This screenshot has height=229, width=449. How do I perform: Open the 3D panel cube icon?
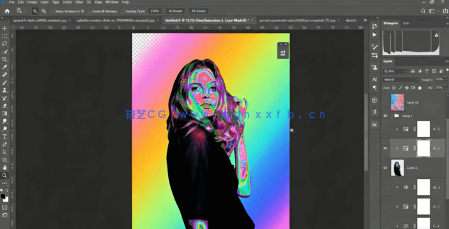coord(374,101)
